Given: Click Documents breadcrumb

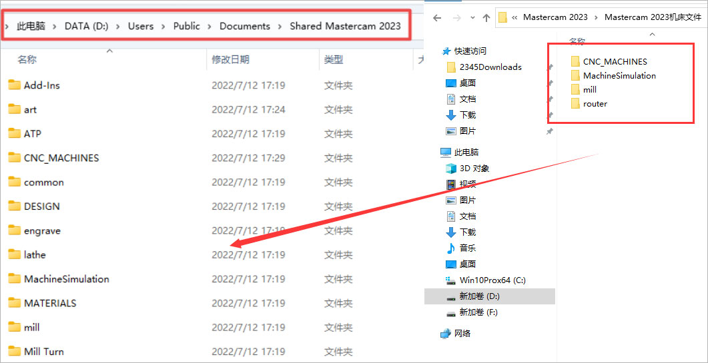Looking at the screenshot, I should coord(245,26).
